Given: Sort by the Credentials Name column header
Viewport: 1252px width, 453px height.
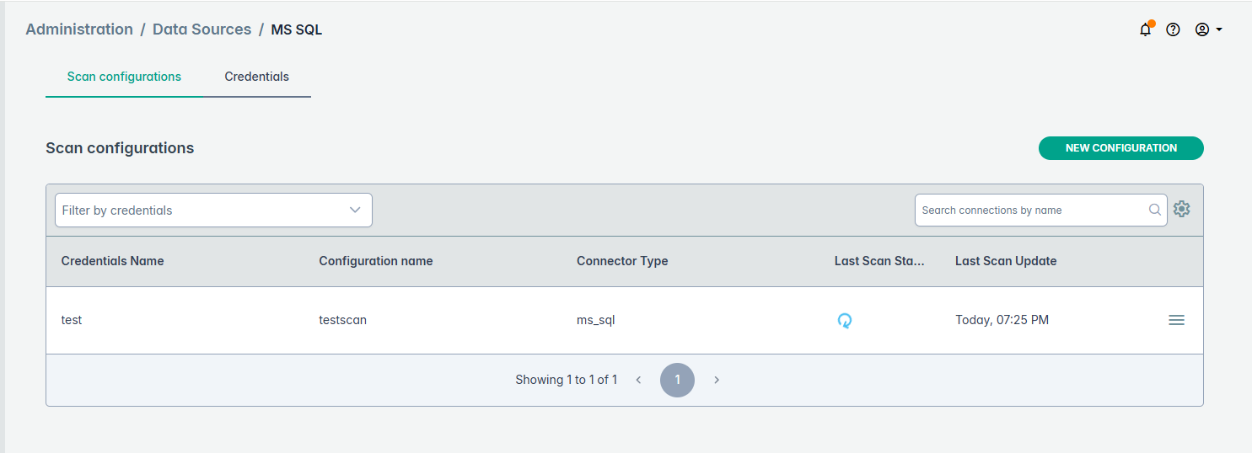Looking at the screenshot, I should pos(112,261).
